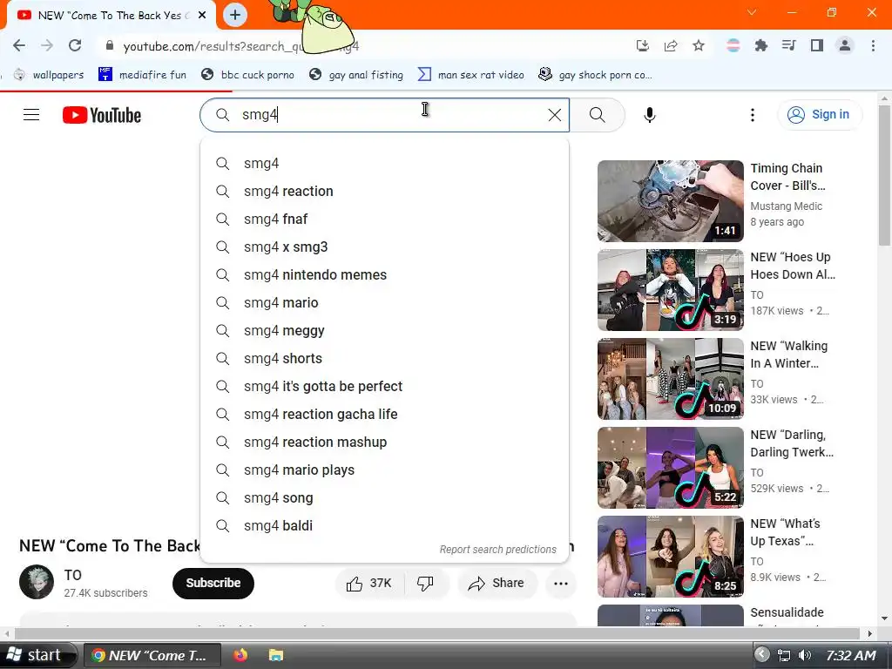This screenshot has height=669, width=892.
Task: Open file explorer folder in taskbar
Action: click(x=275, y=655)
